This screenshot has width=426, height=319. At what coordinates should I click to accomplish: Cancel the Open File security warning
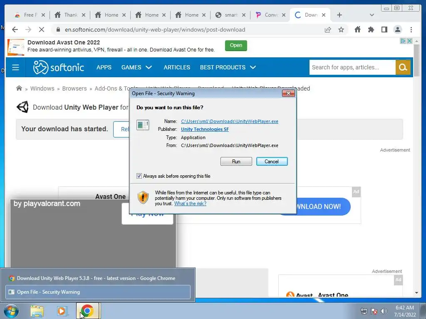(x=272, y=162)
